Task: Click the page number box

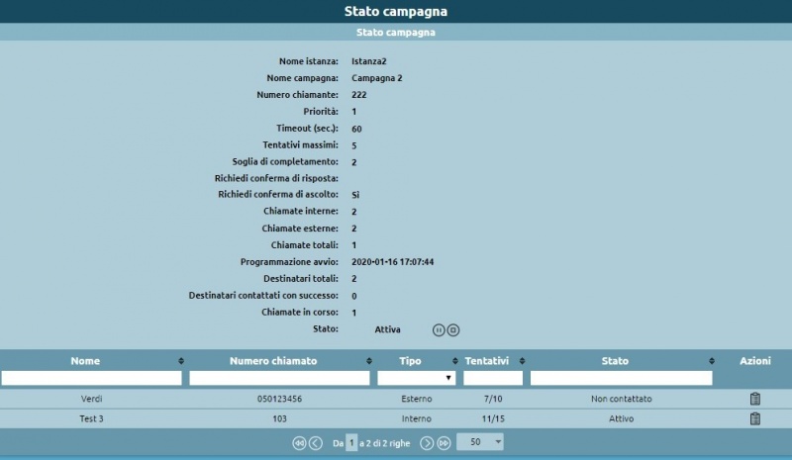Action: click(x=351, y=443)
